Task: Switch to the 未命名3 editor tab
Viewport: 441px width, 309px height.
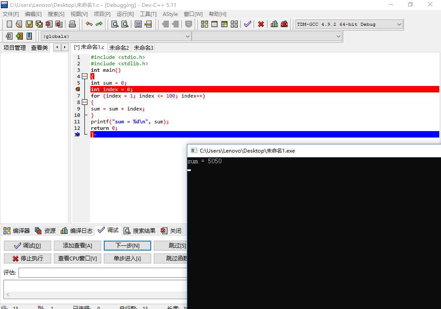Action: pyautogui.click(x=143, y=48)
